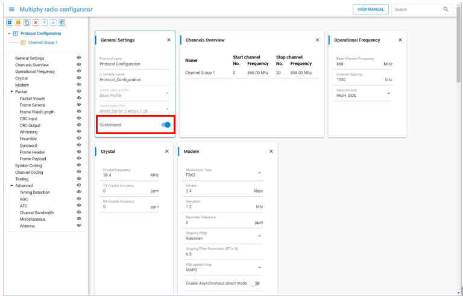Open the Injection side dropdown
The height and width of the screenshot is (296, 463).
pyautogui.click(x=389, y=93)
